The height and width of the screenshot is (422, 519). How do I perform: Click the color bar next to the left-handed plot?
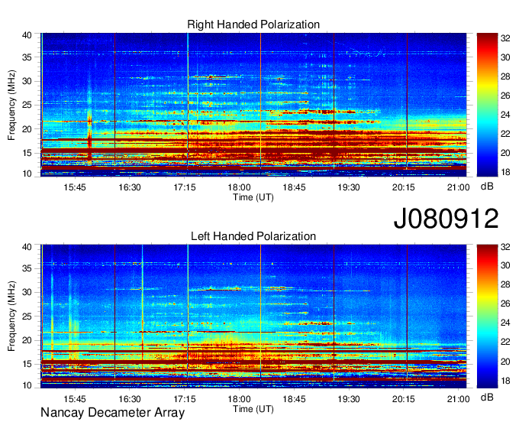point(487,316)
